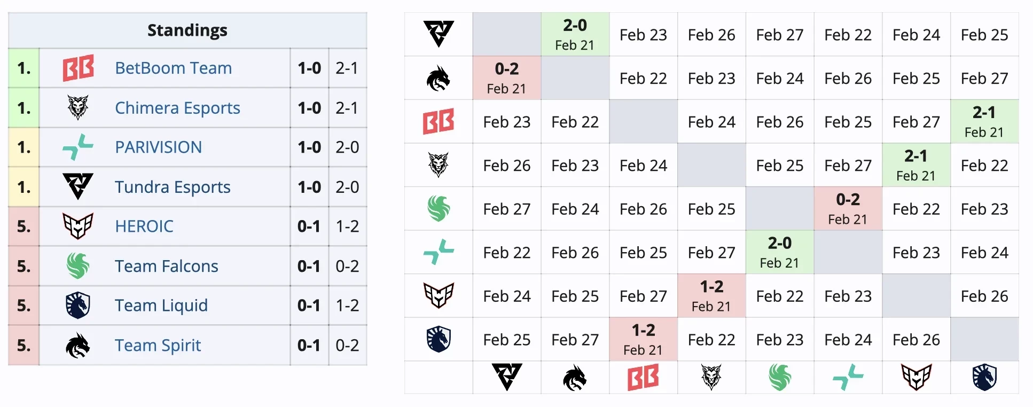Click the Standings table header

[187, 30]
